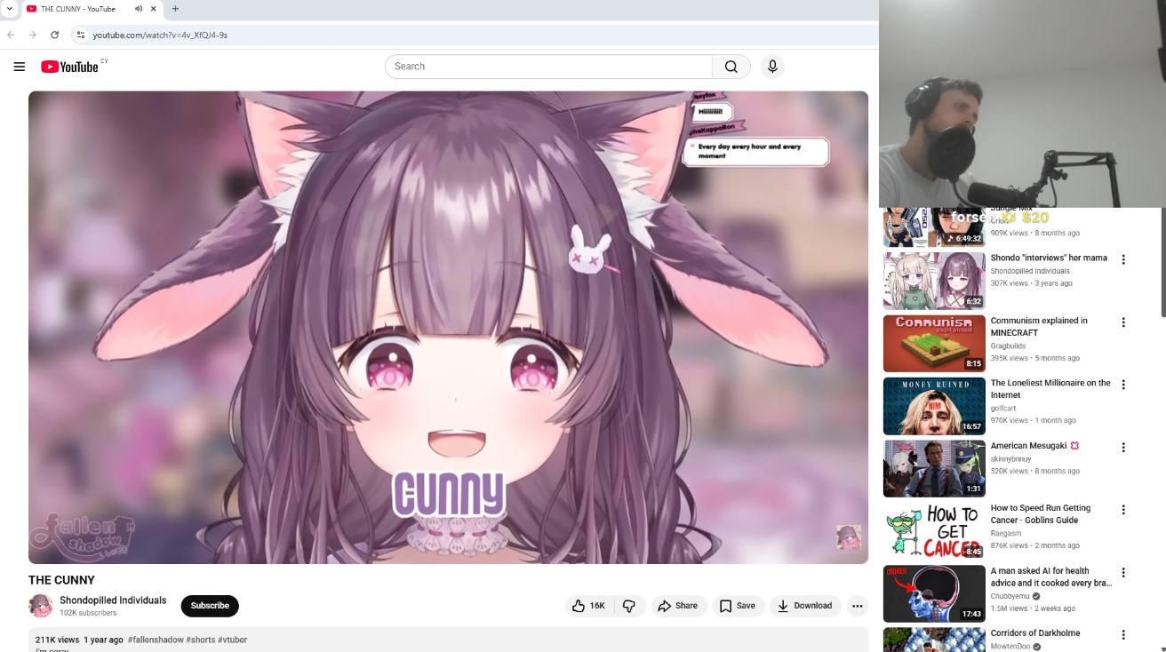1166x652 pixels.
Task: Visit the golfcart channel
Action: [1004, 409]
